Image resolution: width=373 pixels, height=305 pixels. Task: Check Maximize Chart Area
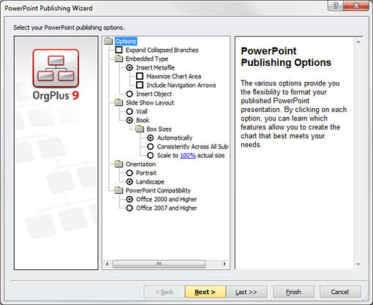tap(140, 76)
